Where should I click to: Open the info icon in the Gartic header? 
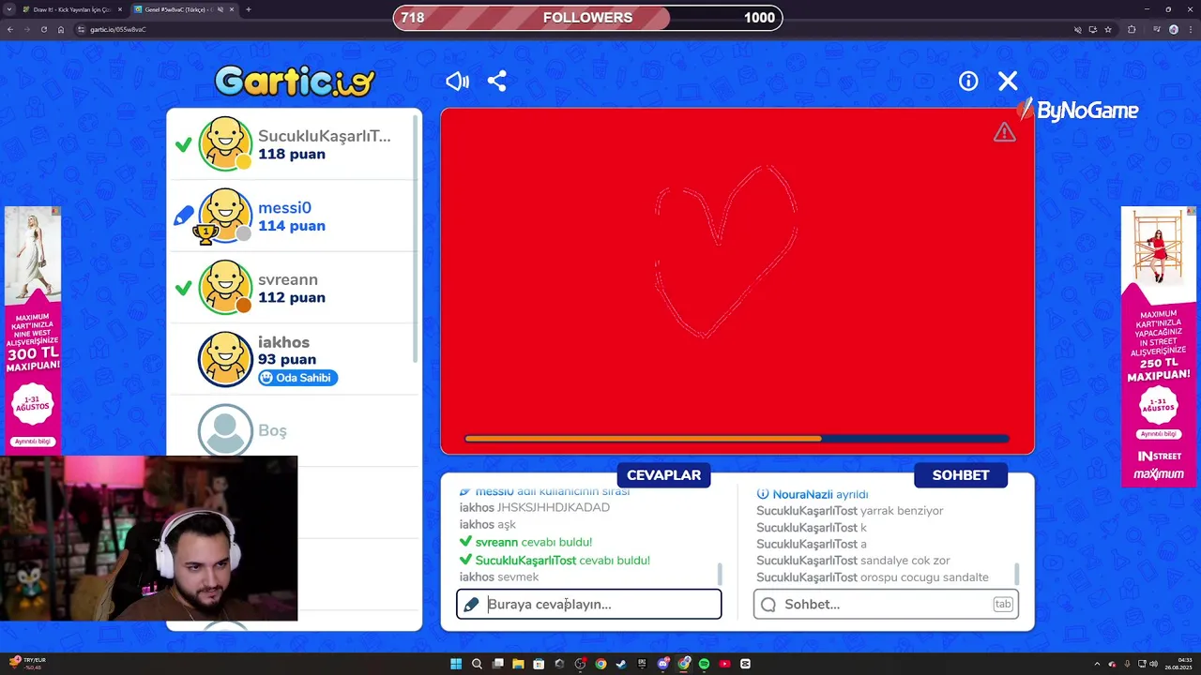[x=968, y=82]
